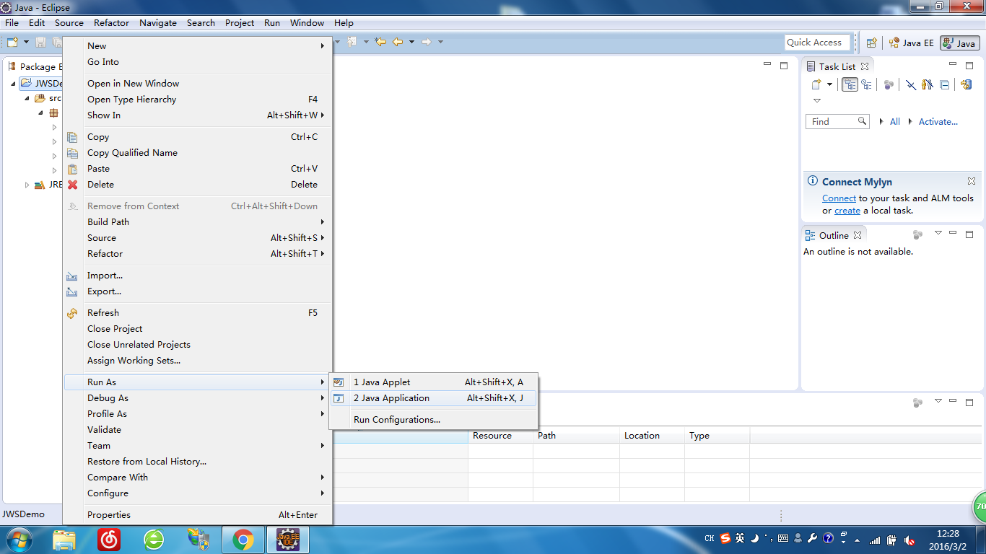Open the Refactor menu in menu bar
Viewport: 986px width, 554px height.
111,22
